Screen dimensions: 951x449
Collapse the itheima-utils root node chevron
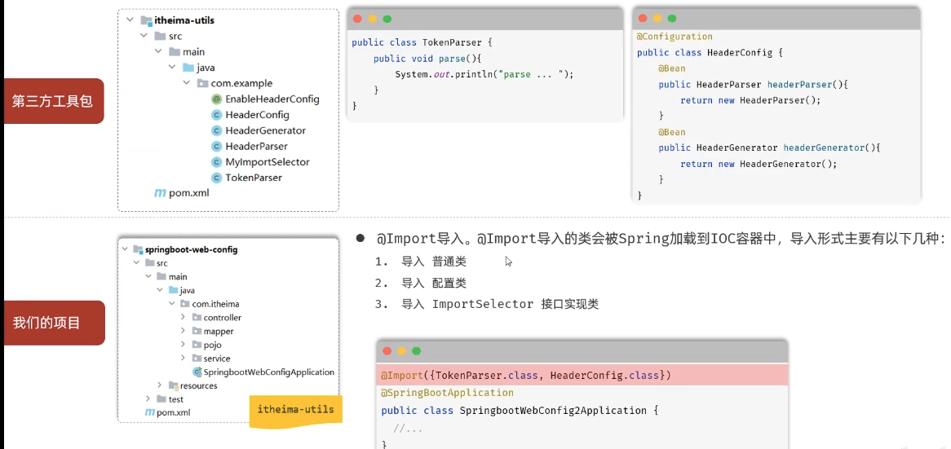point(130,20)
